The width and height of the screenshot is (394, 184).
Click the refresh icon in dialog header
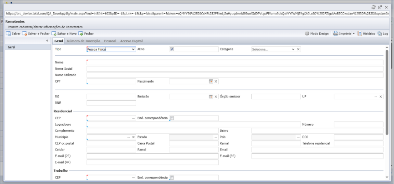pyautogui.click(x=374, y=7)
